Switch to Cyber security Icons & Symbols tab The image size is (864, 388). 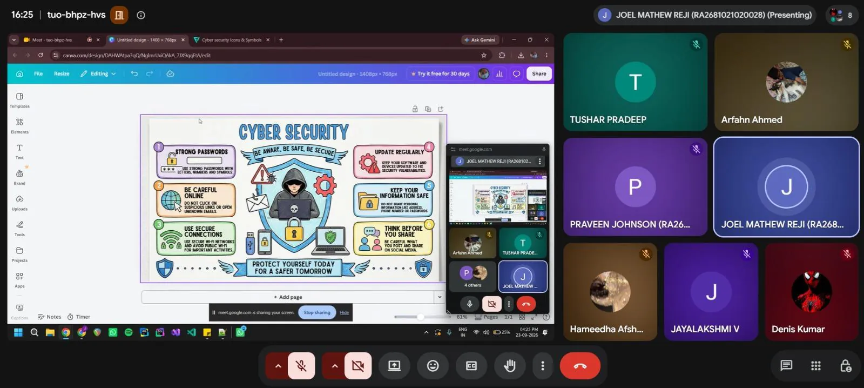(231, 39)
